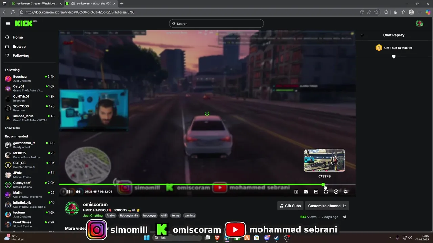Open InfiniteLojik recommended channel
Image resolution: width=433 pixels, height=243 pixels.
pyautogui.click(x=29, y=205)
